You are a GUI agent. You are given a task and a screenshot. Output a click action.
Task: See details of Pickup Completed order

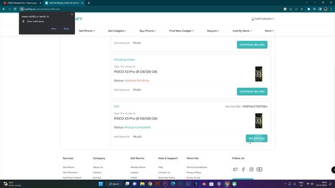(256, 138)
